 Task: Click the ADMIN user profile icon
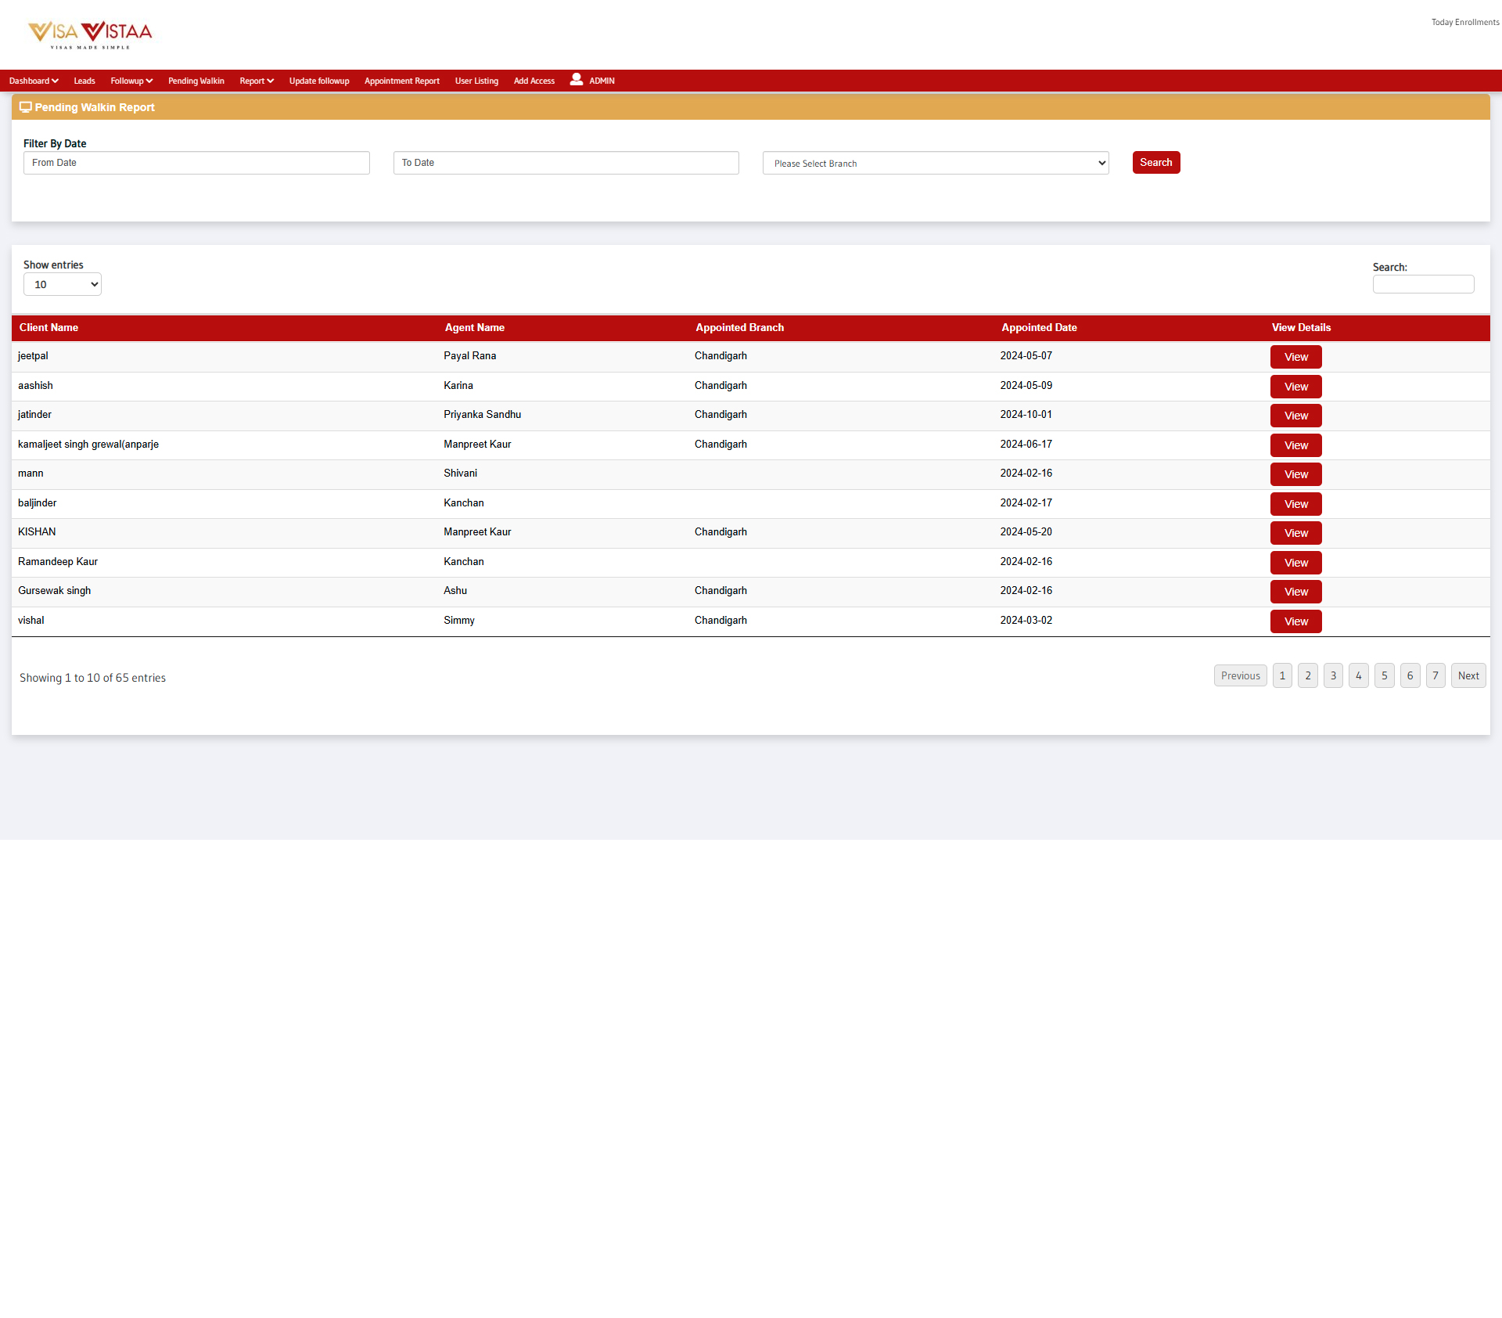coord(577,80)
